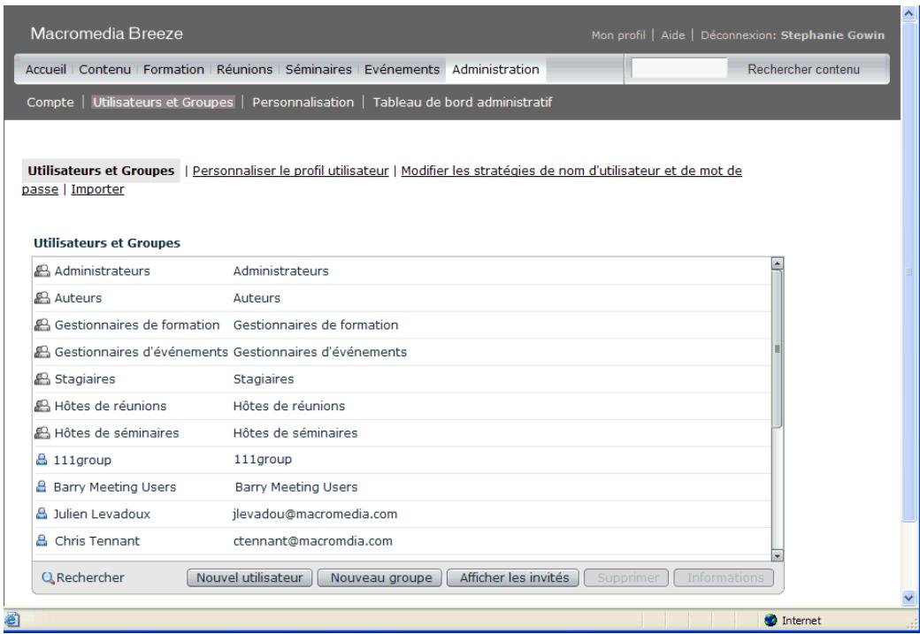Click the browser page scroll up arrow

coord(908,13)
